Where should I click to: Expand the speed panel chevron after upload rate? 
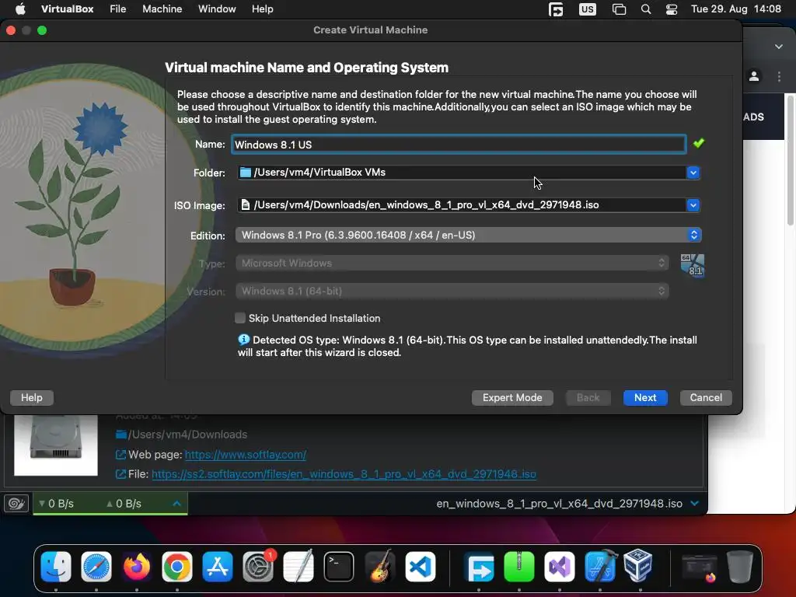tap(176, 504)
